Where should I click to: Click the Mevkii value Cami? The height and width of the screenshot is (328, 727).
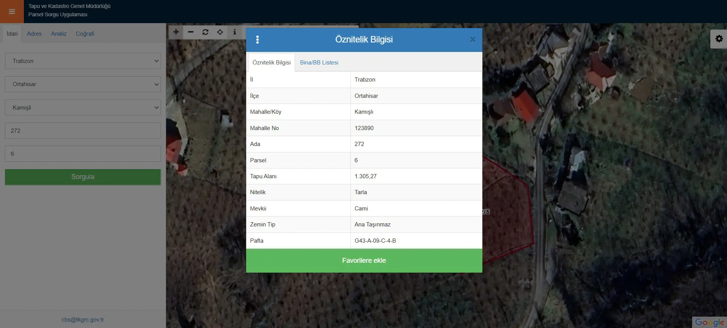click(361, 209)
